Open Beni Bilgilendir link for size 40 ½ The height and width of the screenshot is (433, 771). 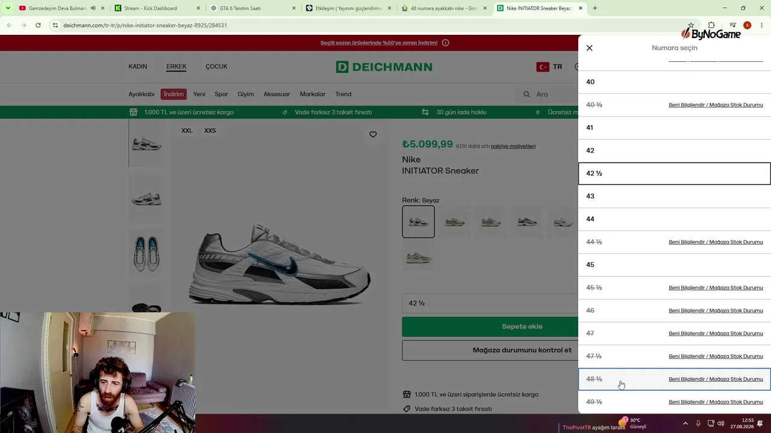[716, 105]
